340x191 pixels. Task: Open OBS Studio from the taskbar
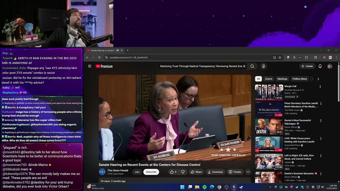tap(227, 187)
